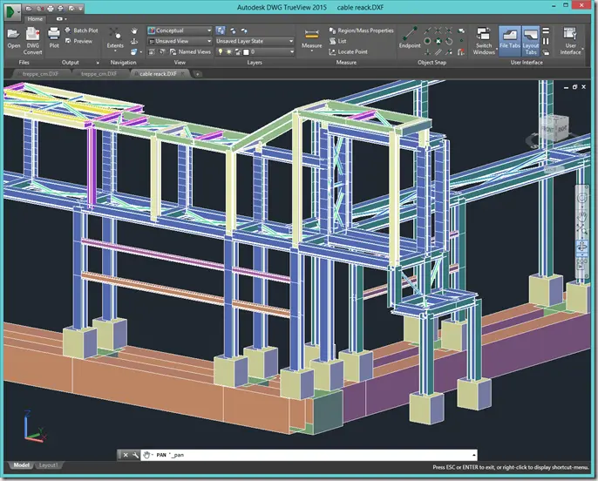The image size is (598, 481).
Task: Toggle layer on/off lightbulb icon
Action: coord(220,51)
